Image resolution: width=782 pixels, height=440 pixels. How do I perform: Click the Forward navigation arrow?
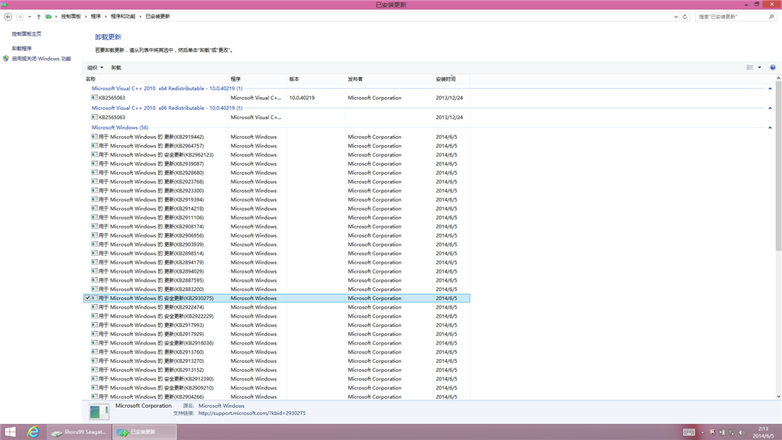point(19,17)
